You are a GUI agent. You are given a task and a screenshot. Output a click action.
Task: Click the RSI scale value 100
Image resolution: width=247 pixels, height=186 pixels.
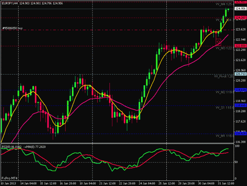click(x=237, y=146)
